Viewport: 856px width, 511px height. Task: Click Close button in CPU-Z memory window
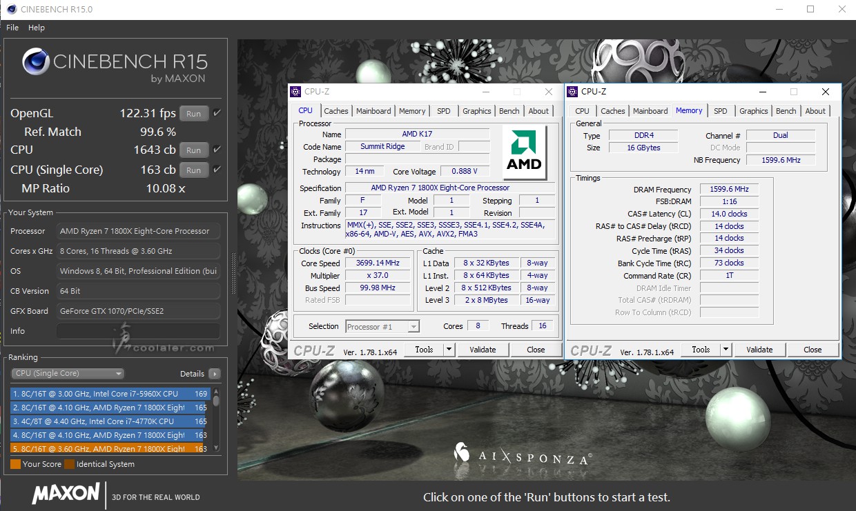pyautogui.click(x=813, y=350)
